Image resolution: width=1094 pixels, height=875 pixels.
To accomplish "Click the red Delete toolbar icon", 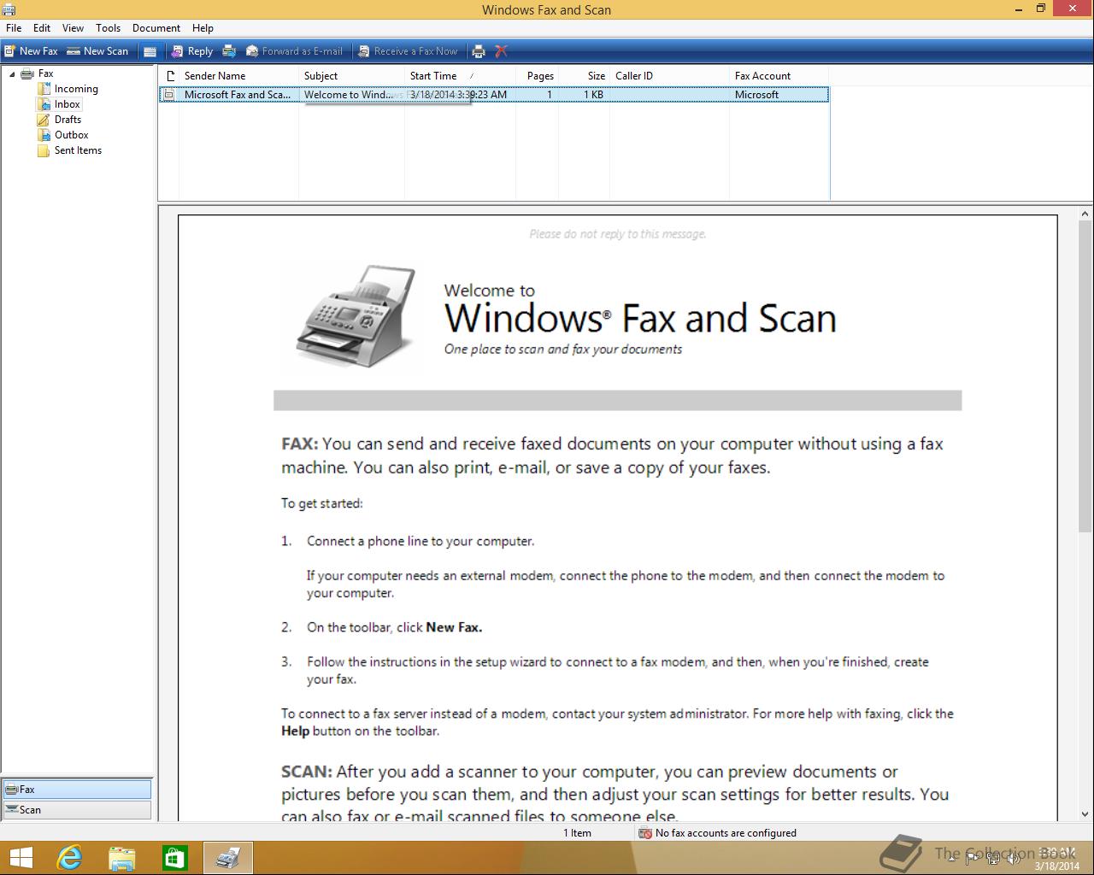I will 502,51.
